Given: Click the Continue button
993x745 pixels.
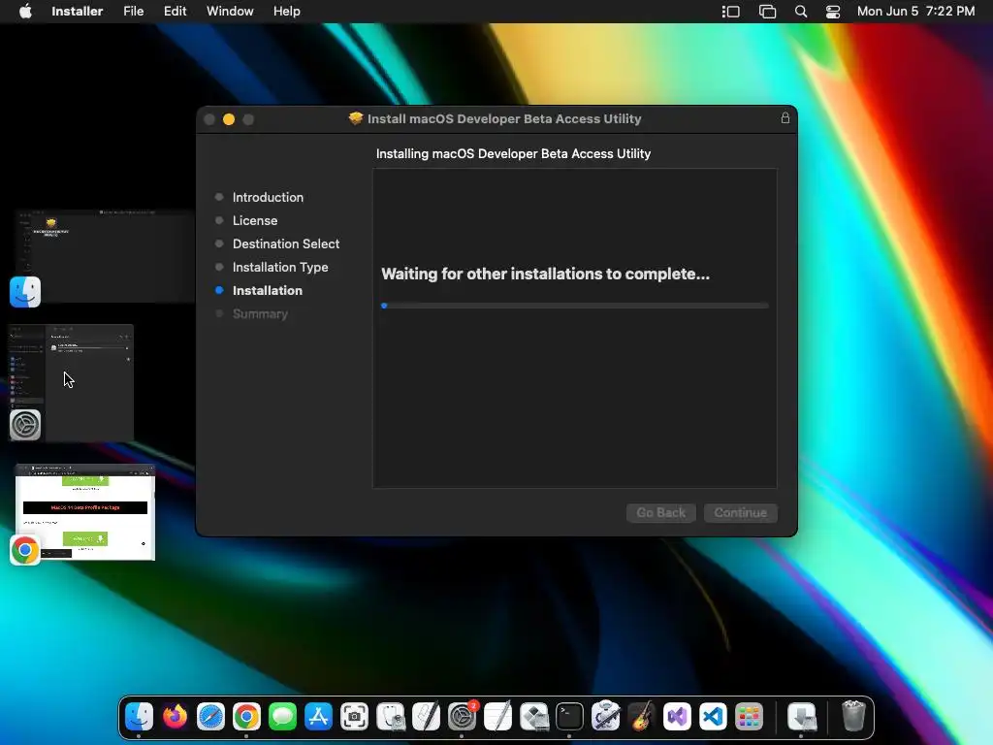Looking at the screenshot, I should tap(740, 512).
